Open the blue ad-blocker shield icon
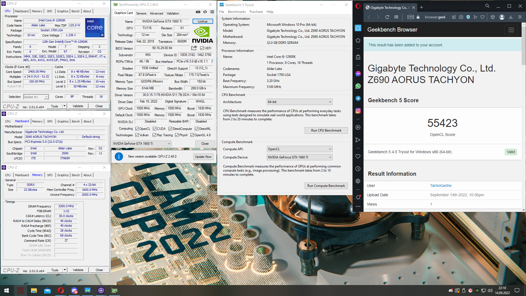526x296 pixels. (468, 17)
